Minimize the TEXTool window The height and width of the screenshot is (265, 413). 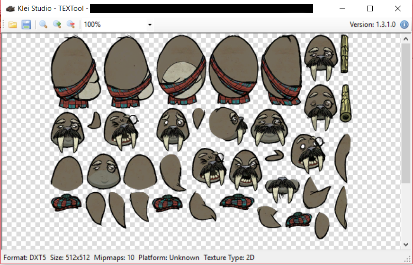(x=342, y=9)
